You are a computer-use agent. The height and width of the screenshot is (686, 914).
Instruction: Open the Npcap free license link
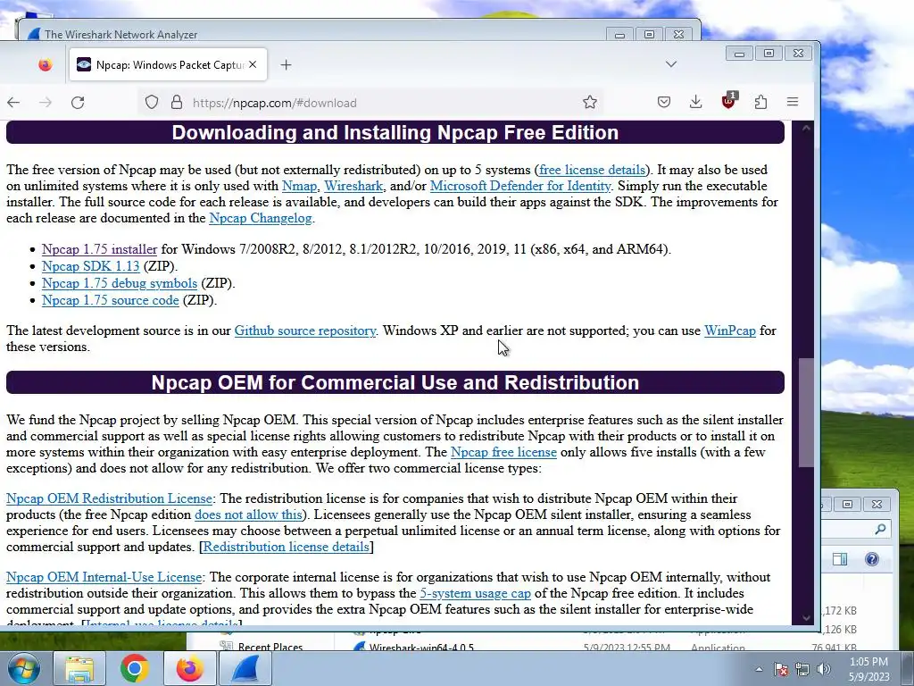coord(503,452)
